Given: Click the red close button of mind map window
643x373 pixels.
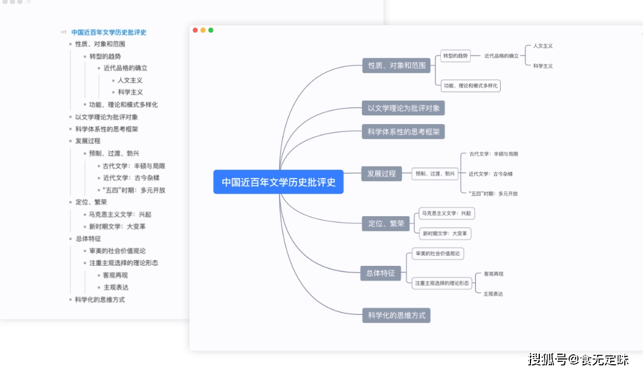Looking at the screenshot, I should tap(195, 30).
